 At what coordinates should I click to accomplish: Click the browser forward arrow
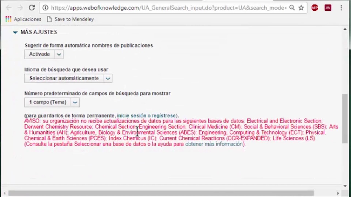(20, 8)
